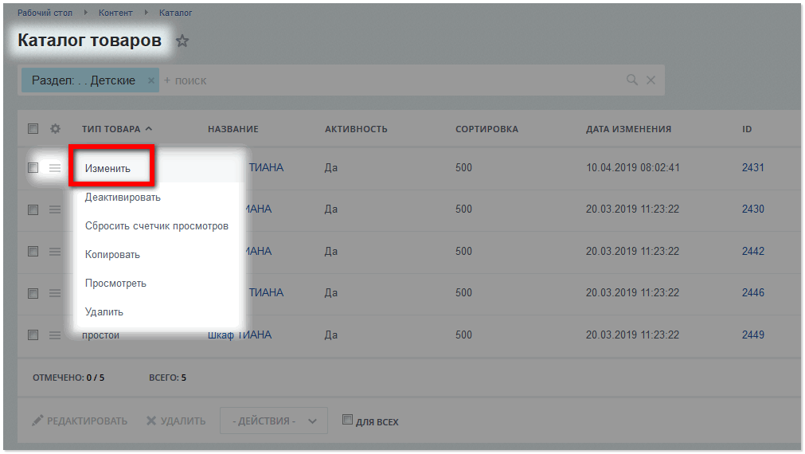Go to Каталог breadcrumb
Image resolution: width=805 pixels, height=454 pixels.
click(176, 13)
